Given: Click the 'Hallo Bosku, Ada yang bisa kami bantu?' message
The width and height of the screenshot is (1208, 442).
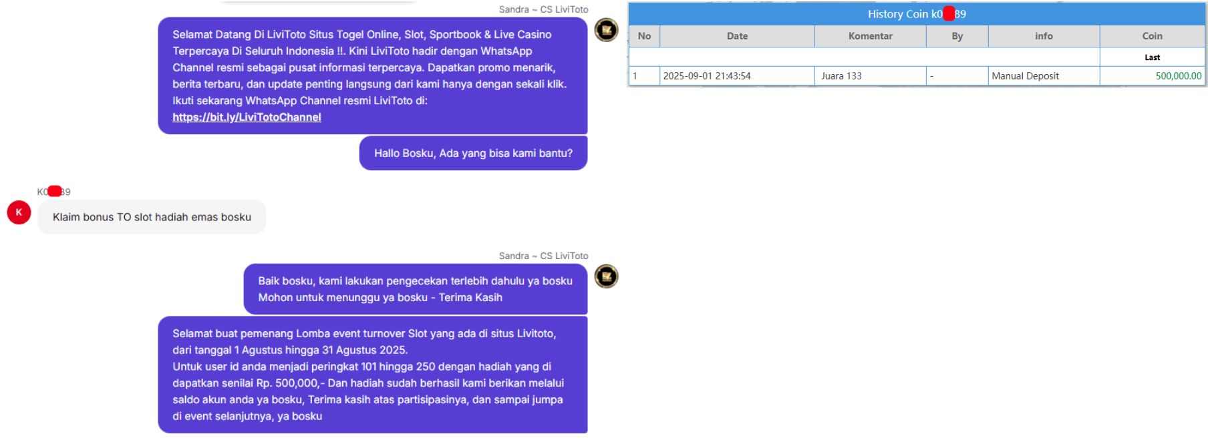Looking at the screenshot, I should pyautogui.click(x=473, y=153).
